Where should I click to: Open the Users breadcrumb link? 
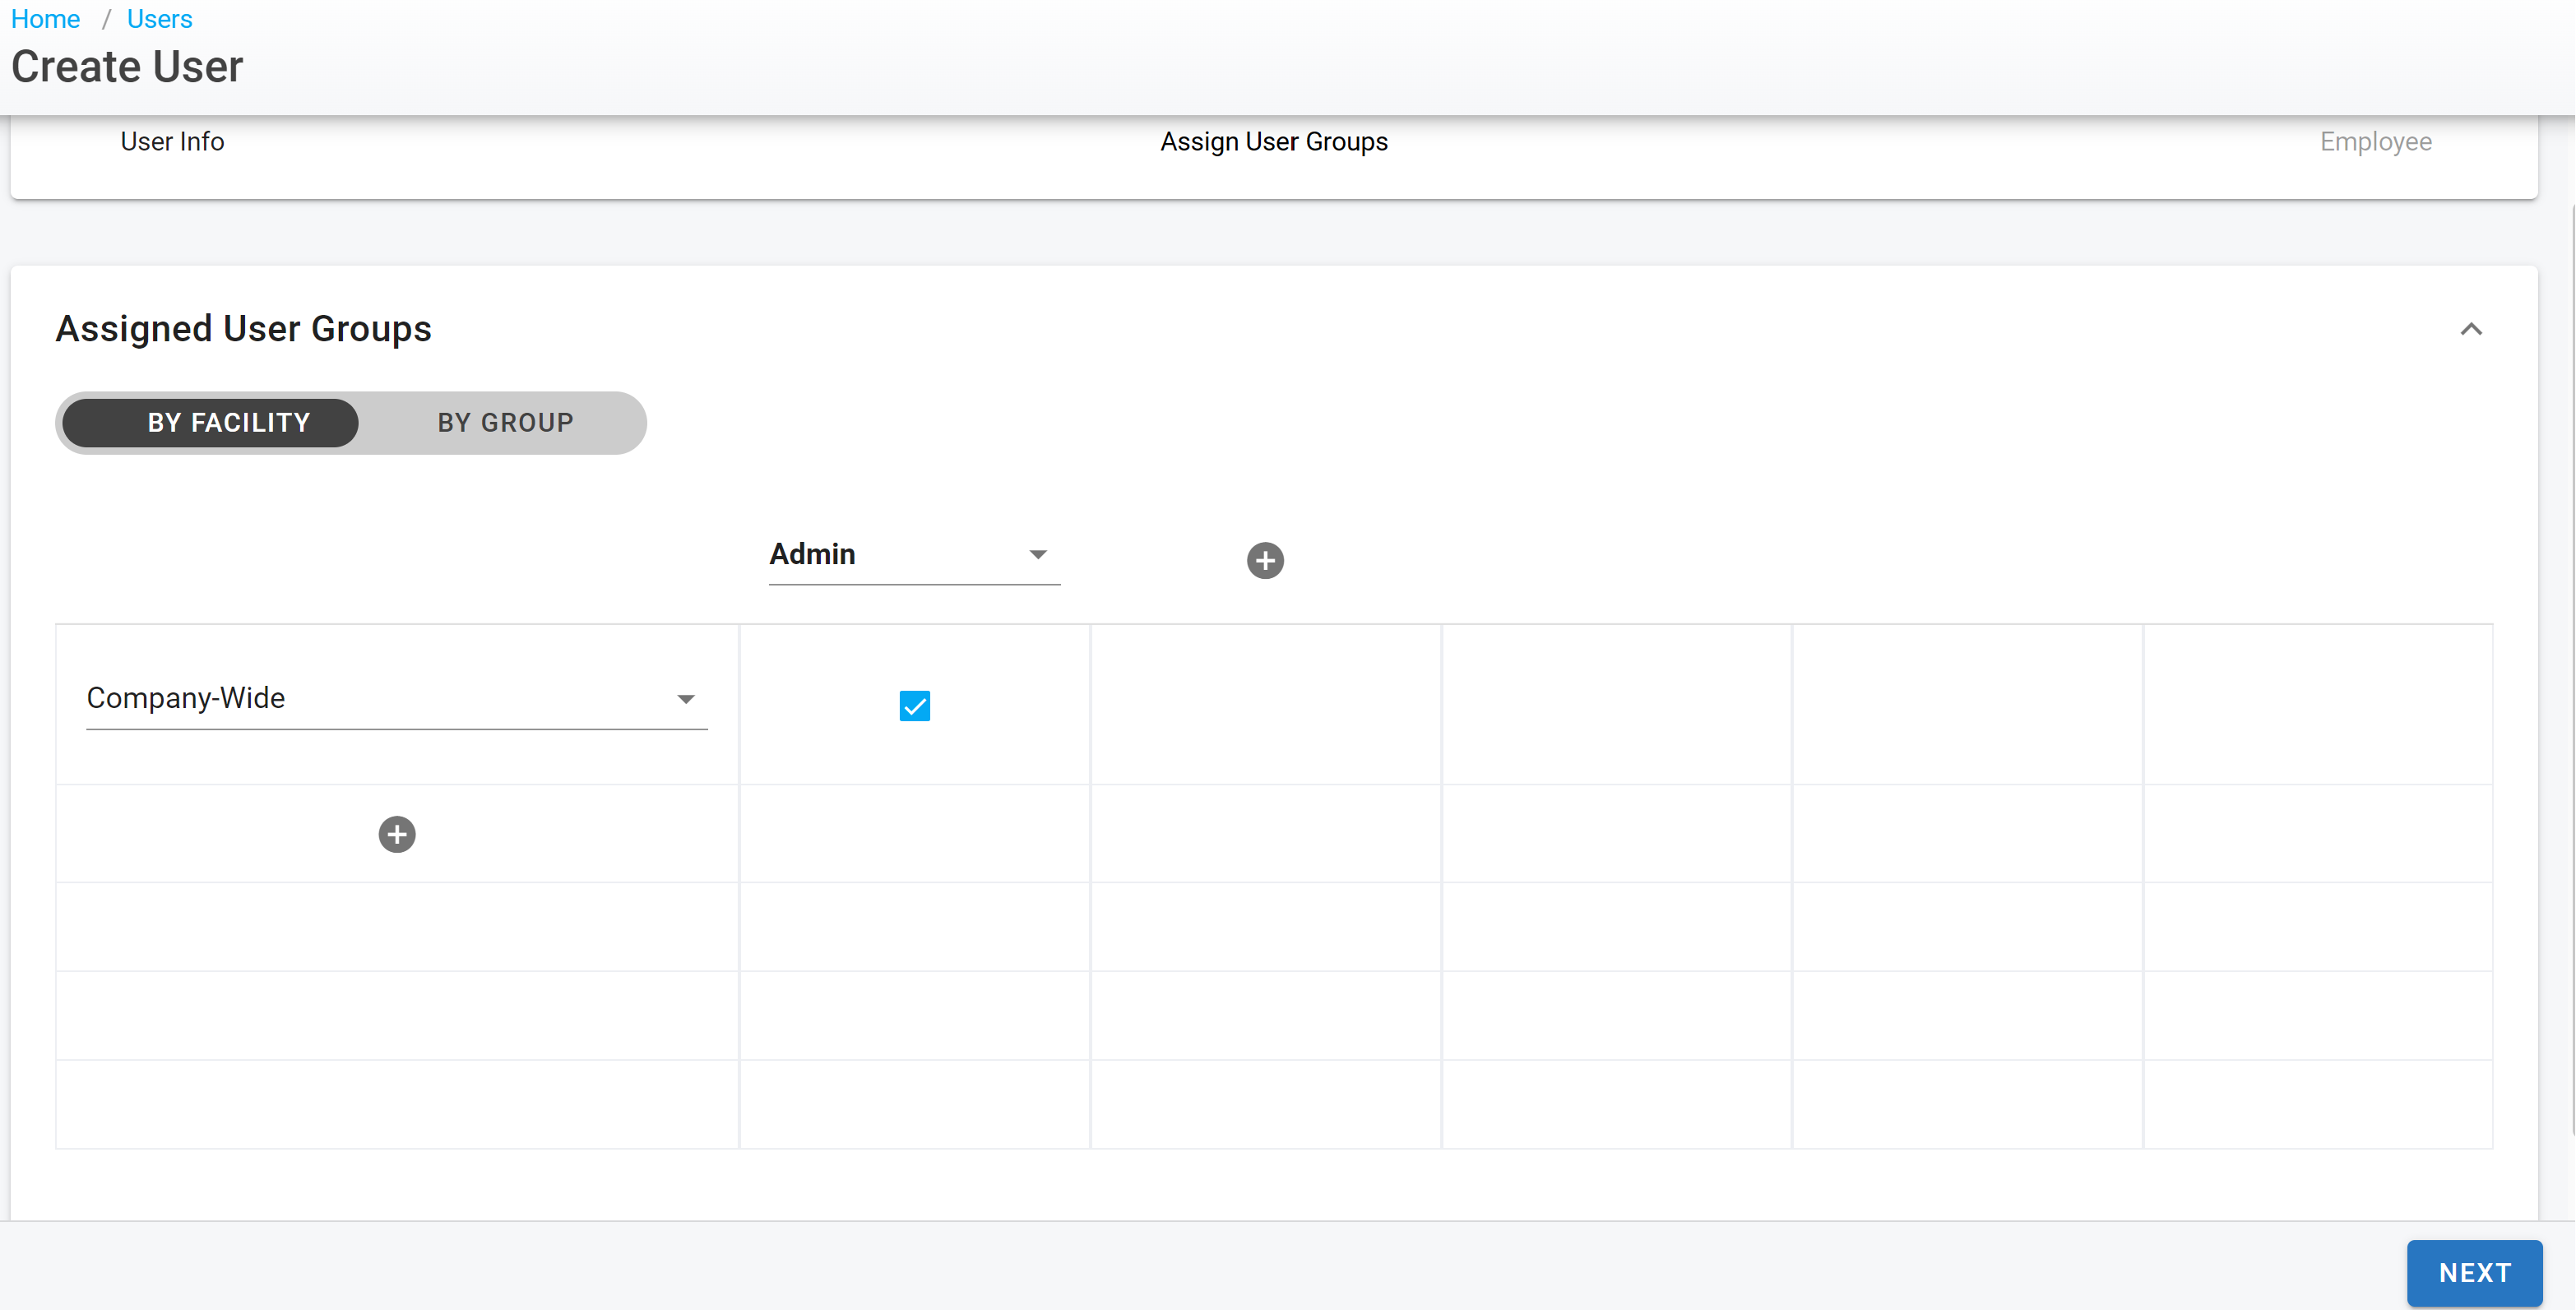coord(159,19)
